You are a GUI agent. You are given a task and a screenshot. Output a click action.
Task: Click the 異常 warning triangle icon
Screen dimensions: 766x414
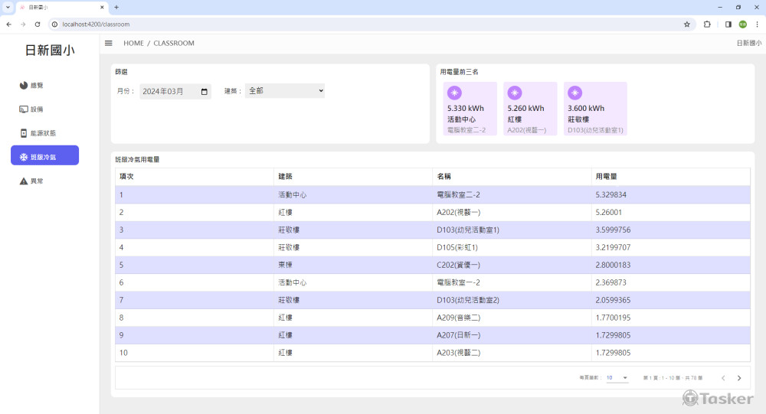[x=24, y=181]
